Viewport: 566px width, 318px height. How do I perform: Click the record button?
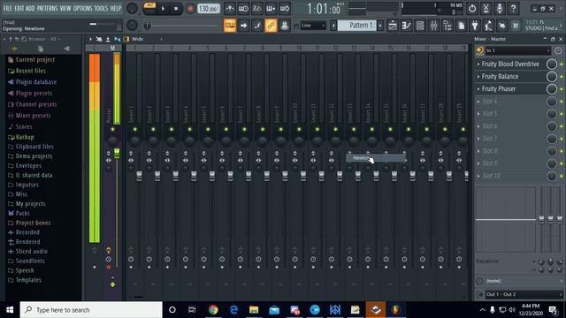[190, 8]
